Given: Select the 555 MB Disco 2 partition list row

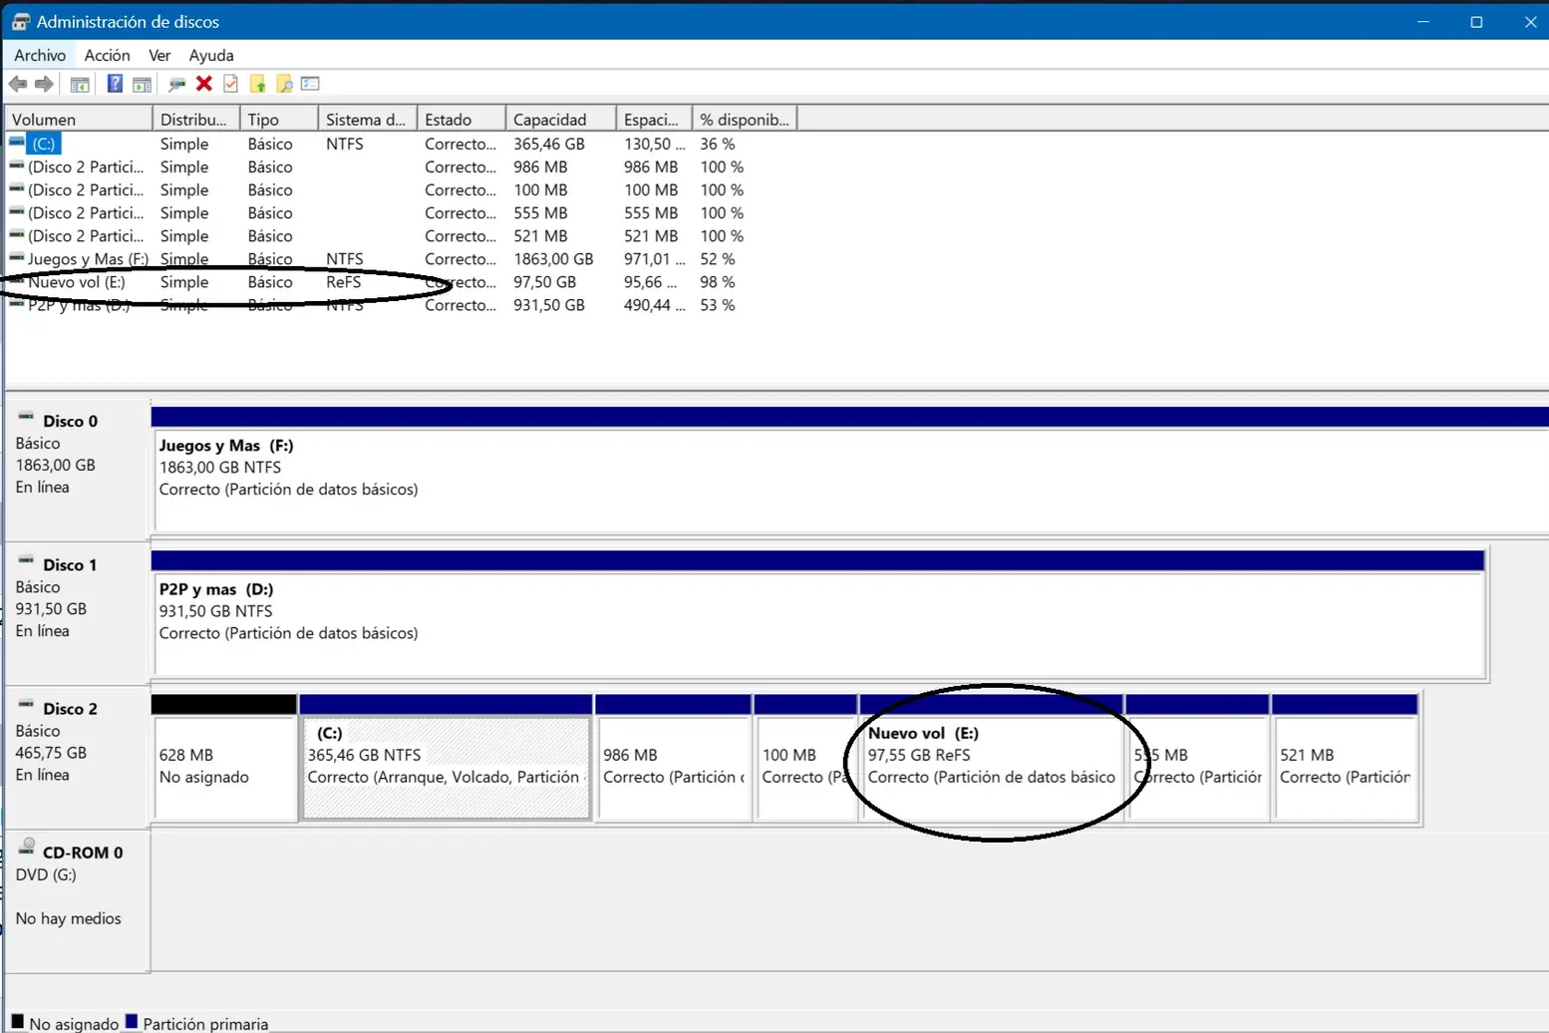Looking at the screenshot, I should point(399,212).
